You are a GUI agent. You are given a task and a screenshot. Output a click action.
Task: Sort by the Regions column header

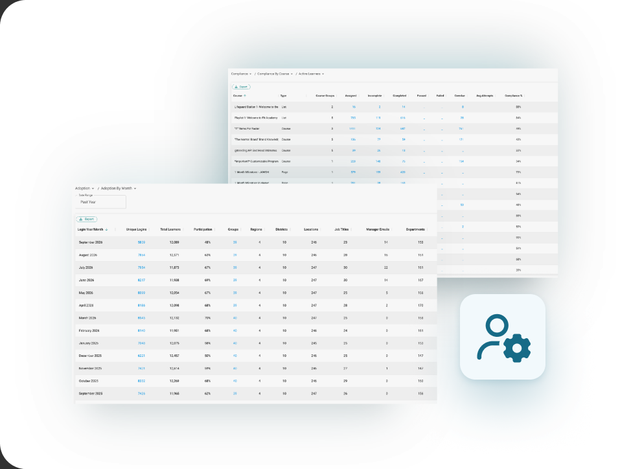256,230
